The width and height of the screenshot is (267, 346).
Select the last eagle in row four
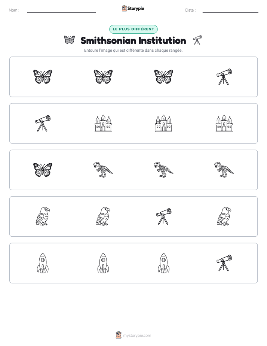224,216
